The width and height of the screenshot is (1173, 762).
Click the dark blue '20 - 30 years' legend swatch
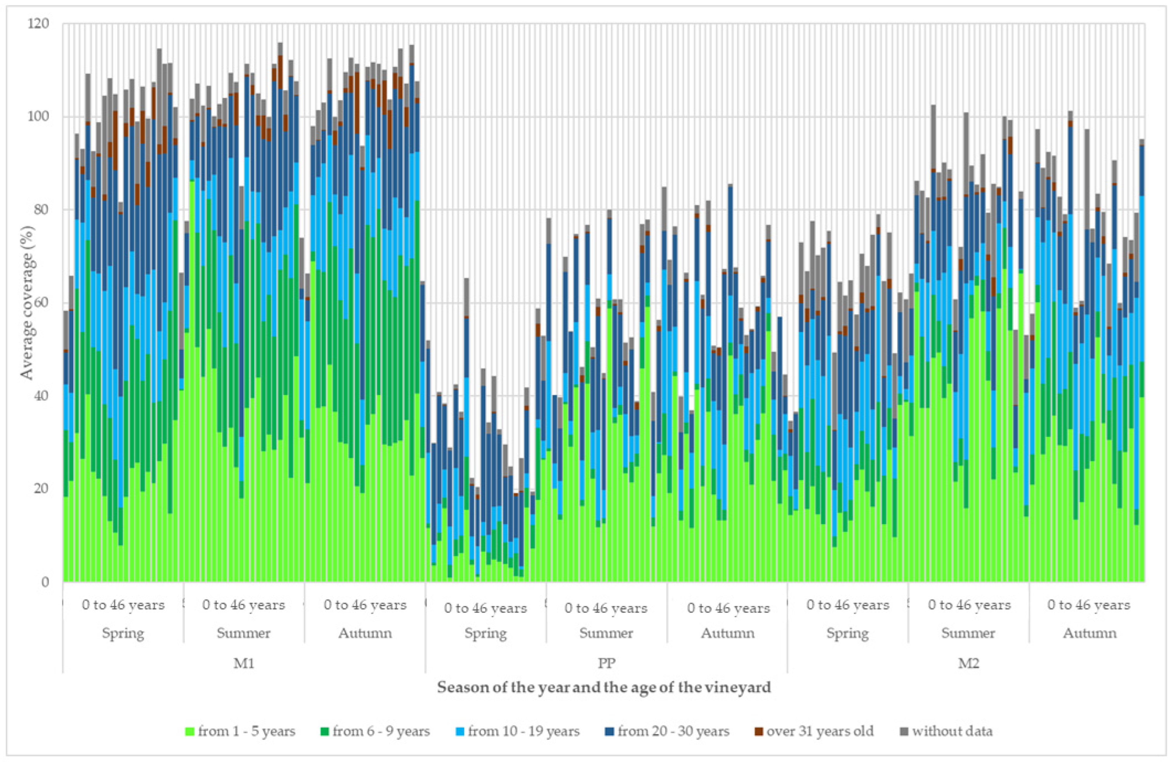click(x=610, y=731)
